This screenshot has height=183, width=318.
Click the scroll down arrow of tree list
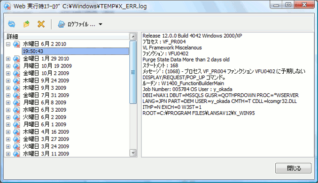pyautogui.click(x=133, y=153)
